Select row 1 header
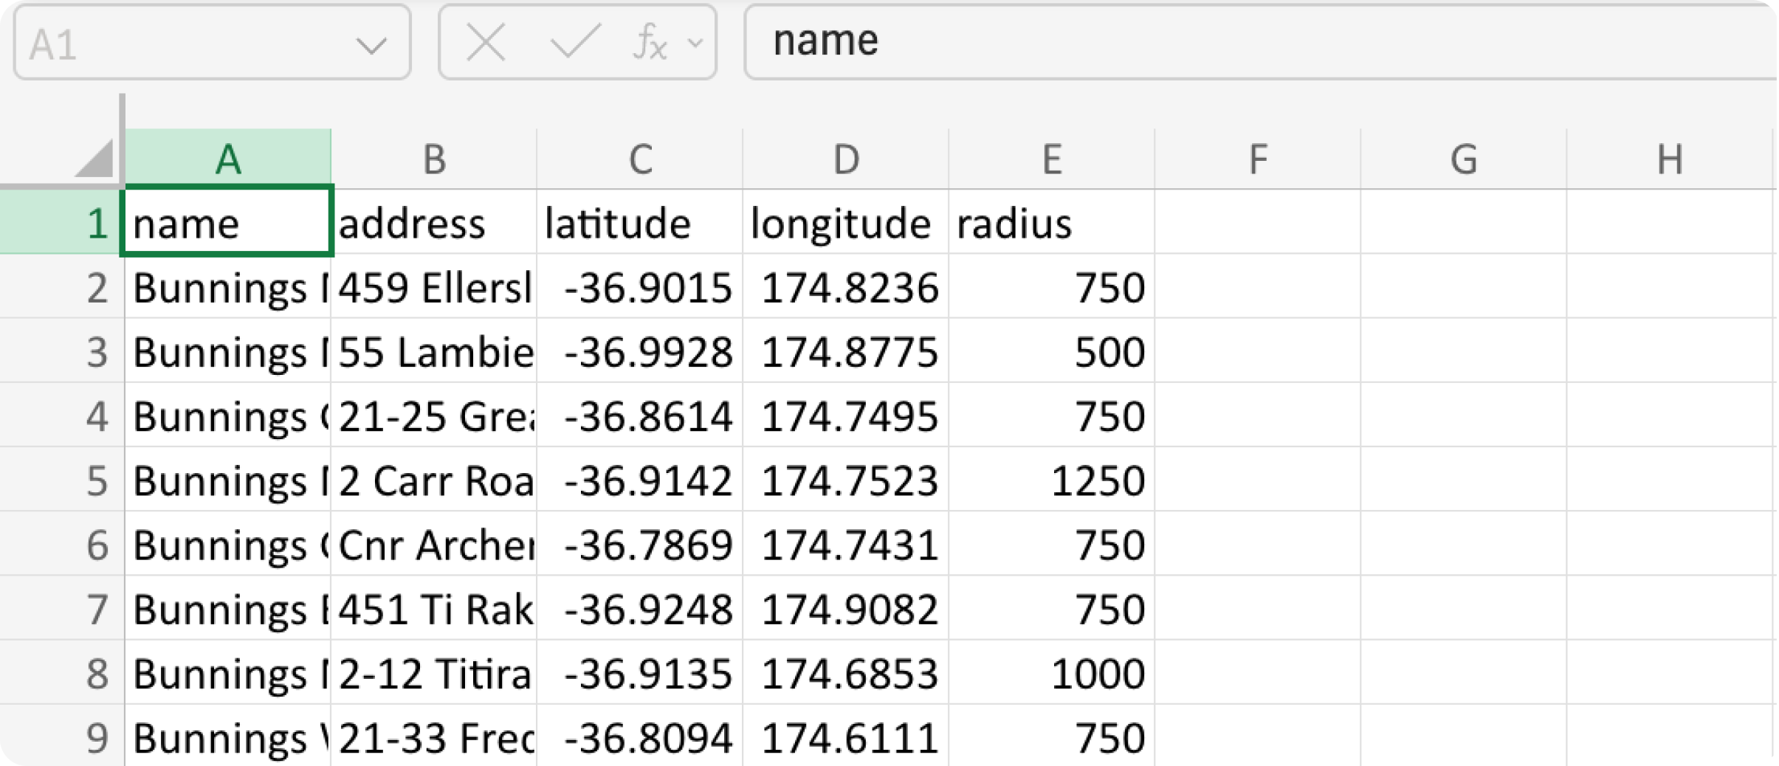This screenshot has height=766, width=1779. [x=61, y=222]
